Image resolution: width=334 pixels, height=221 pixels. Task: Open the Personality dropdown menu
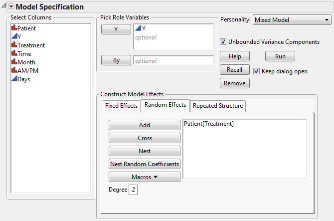(x=292, y=20)
